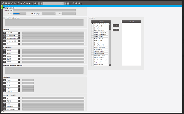This screenshot has height=114, width=184.
Task: Select the Meeting Minutes tab
Action: point(8,6)
